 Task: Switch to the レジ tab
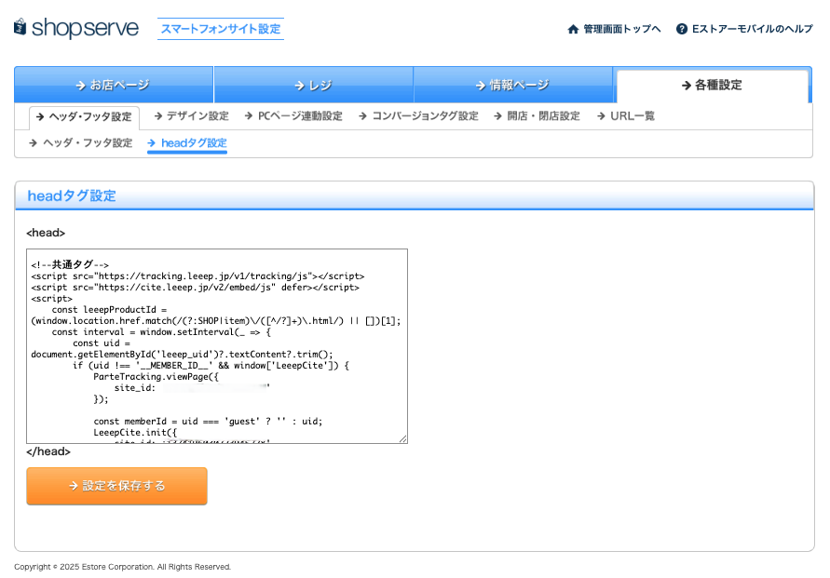pos(313,85)
